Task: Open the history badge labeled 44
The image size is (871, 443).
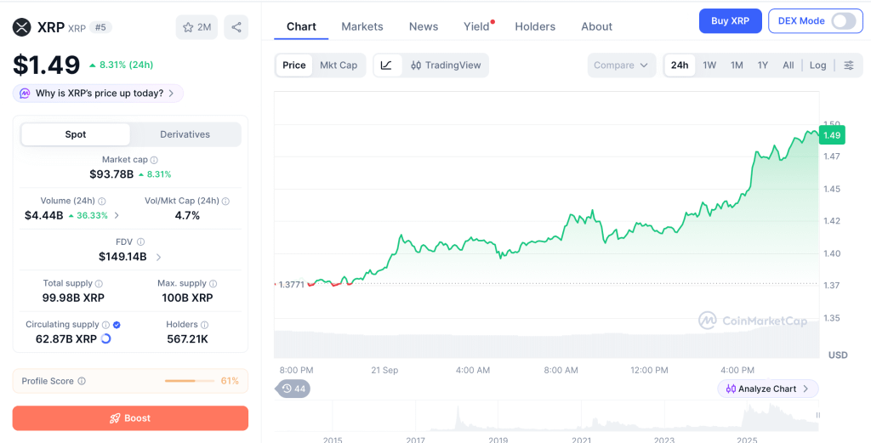Action: coord(293,389)
